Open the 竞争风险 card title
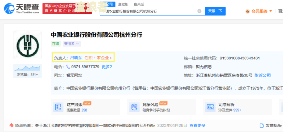283x132 pixels. pos(151,104)
